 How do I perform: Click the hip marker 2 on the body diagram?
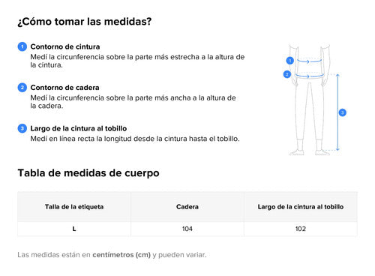pos(287,74)
